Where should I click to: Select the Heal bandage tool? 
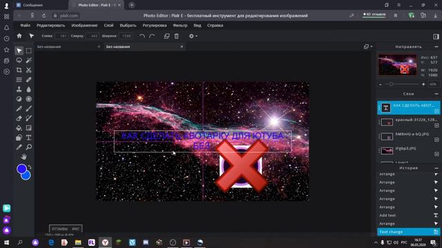coord(29,80)
